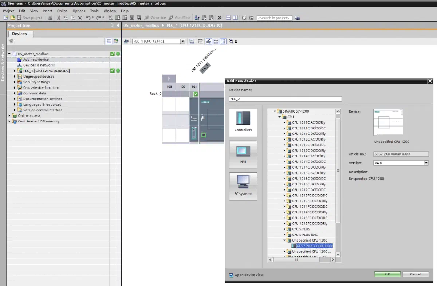Click the Go offline toolbar button

(180, 17)
